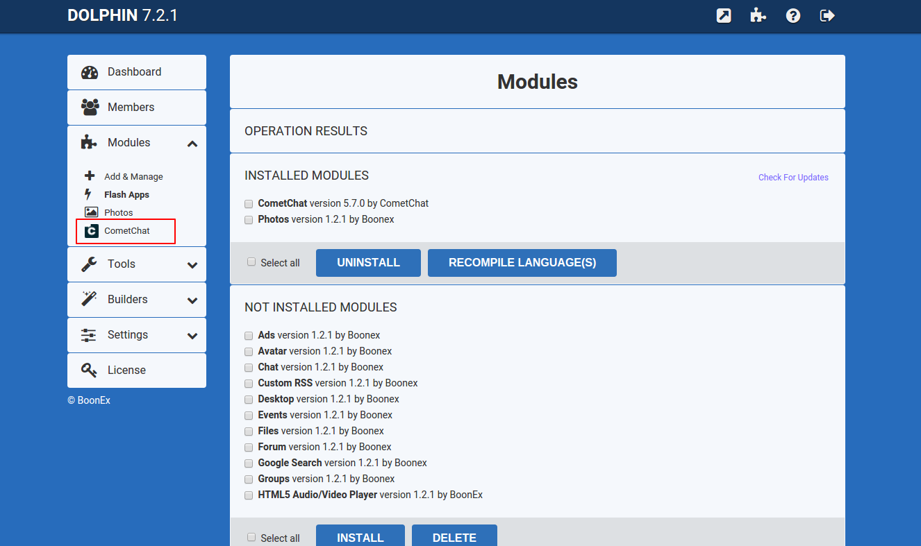Image resolution: width=921 pixels, height=546 pixels.
Task: Check Select all for installed modules
Action: click(x=251, y=262)
